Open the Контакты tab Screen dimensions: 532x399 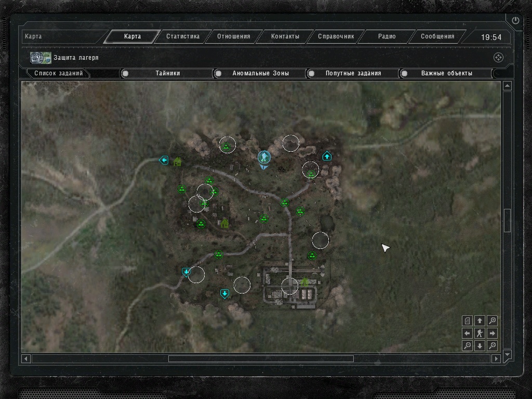coord(285,37)
